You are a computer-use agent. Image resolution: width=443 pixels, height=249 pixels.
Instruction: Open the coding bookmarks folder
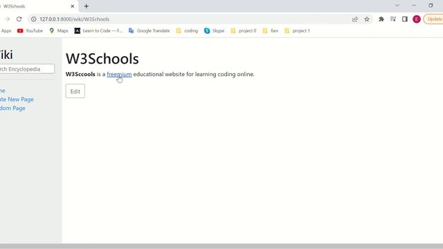click(x=187, y=30)
